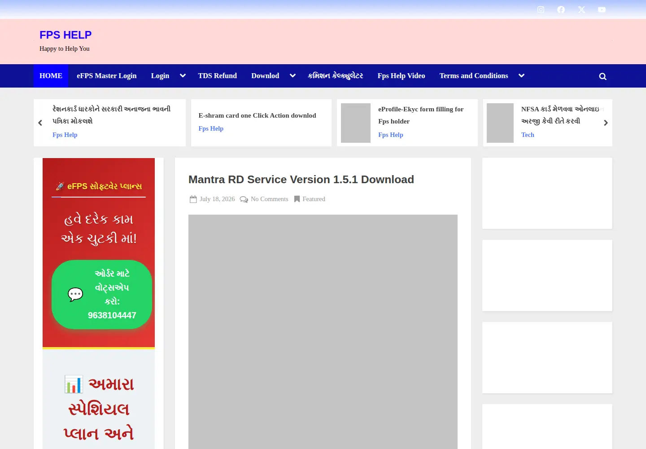Open Terms and Conditions menu item
This screenshot has height=449, width=646.
pos(474,76)
